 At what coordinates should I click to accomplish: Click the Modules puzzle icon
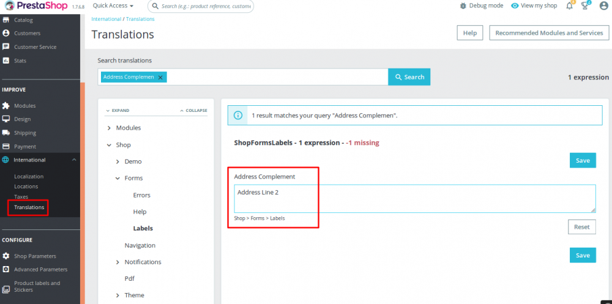click(6, 106)
